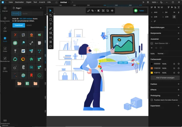
Task: Click Alle 5 Farben anzeigen button
Action: click(x=165, y=77)
